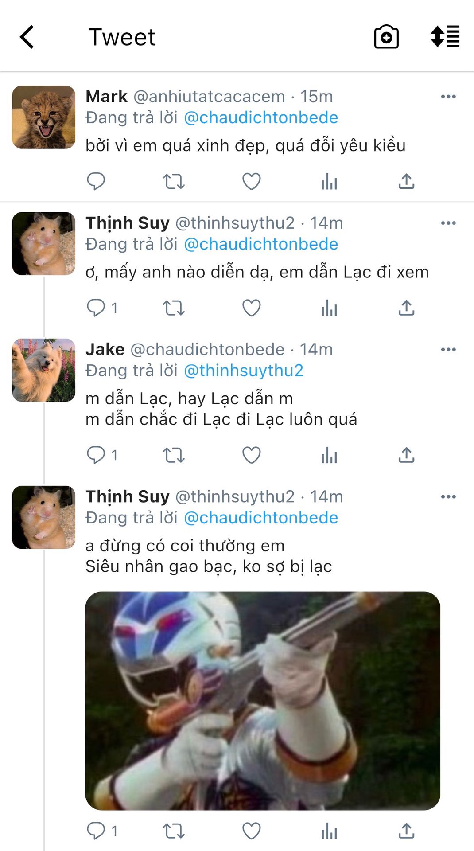Open @chaudichtonbede link in Mark's tweet

point(260,117)
